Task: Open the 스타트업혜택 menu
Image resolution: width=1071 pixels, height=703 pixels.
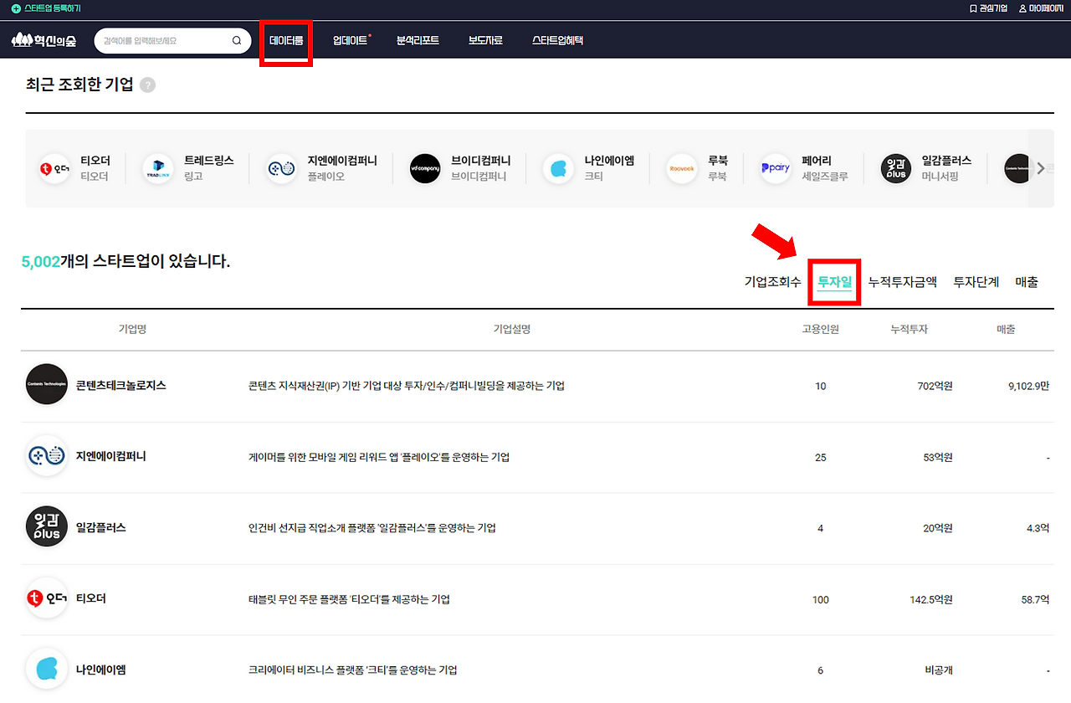Action: (557, 40)
